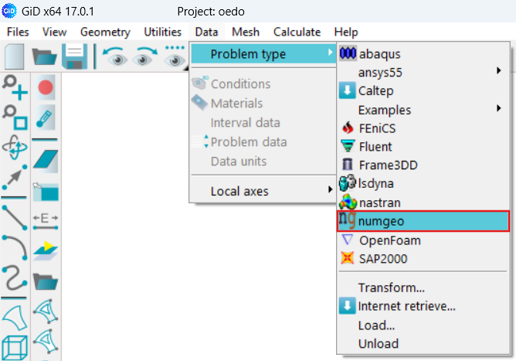
Task: Expand the ansys55 submenu
Action: point(423,72)
